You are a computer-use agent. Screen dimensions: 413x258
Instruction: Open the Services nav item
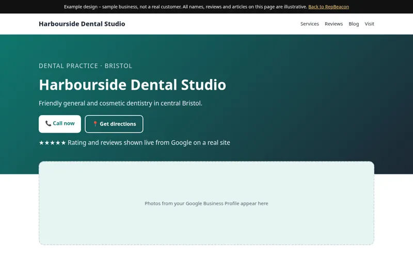click(x=309, y=24)
